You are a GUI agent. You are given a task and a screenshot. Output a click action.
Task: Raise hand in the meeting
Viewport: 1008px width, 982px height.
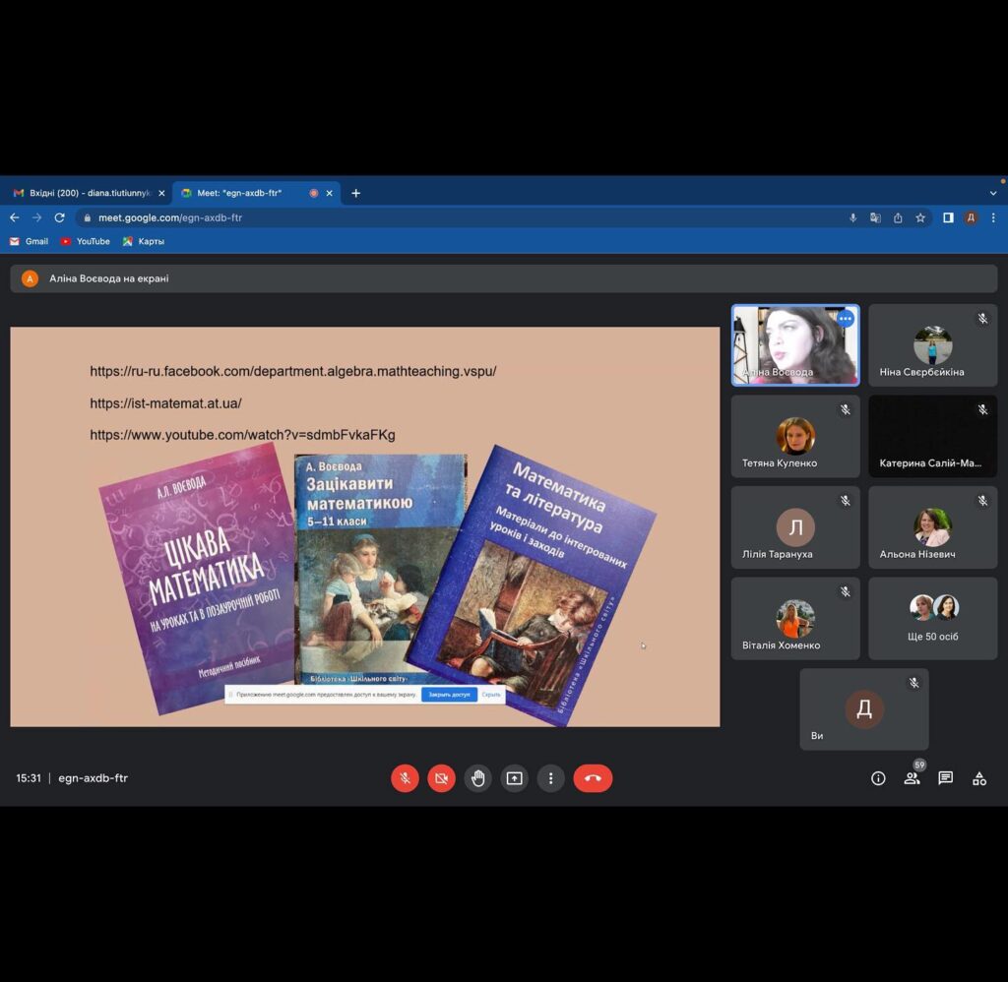[x=477, y=778]
